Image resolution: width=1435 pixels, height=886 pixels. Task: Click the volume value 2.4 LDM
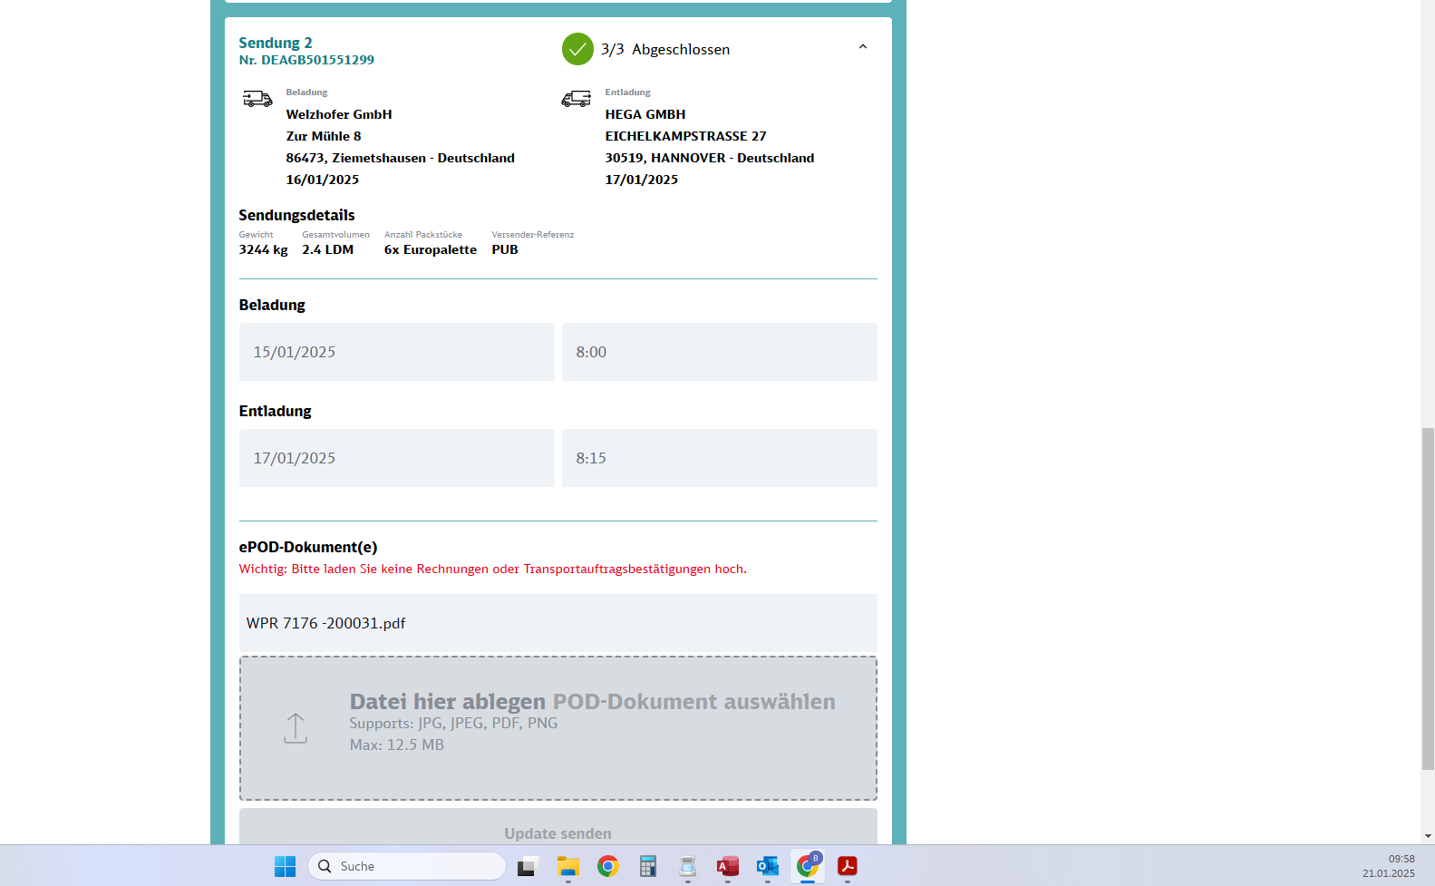328,249
